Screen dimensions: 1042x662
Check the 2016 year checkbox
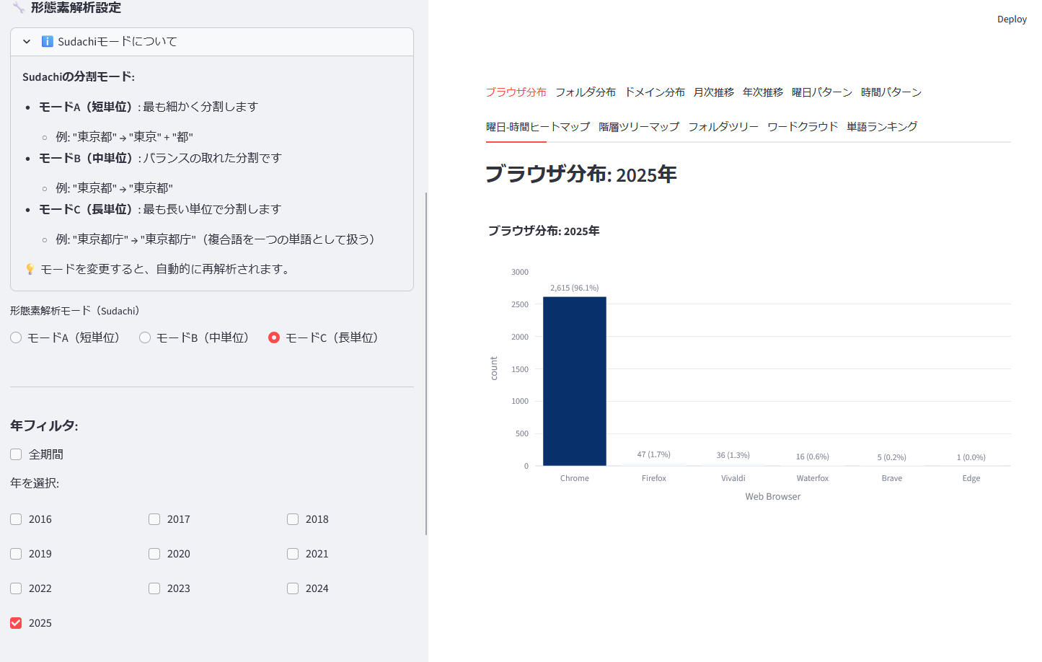[16, 518]
